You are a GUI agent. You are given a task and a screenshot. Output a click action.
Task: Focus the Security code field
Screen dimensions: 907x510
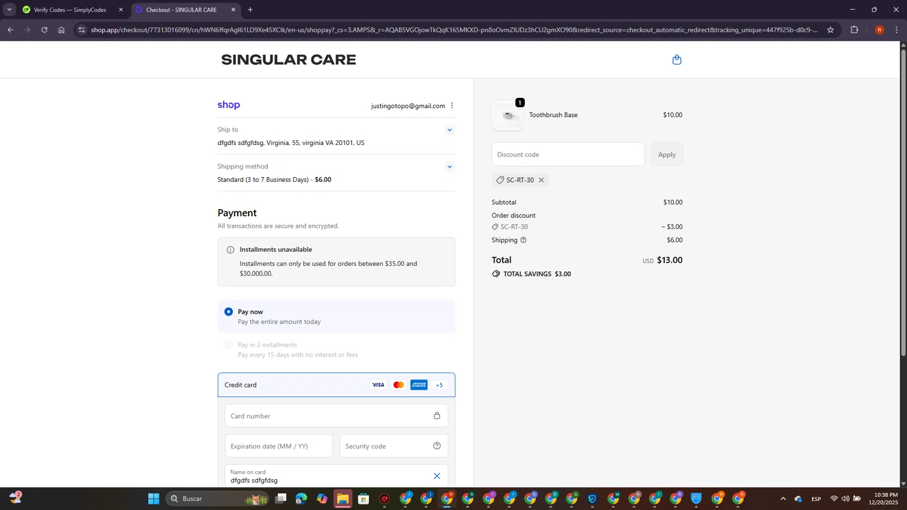394,446
